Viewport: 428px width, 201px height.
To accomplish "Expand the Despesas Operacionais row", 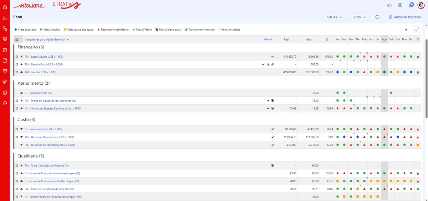I will (x=17, y=137).
